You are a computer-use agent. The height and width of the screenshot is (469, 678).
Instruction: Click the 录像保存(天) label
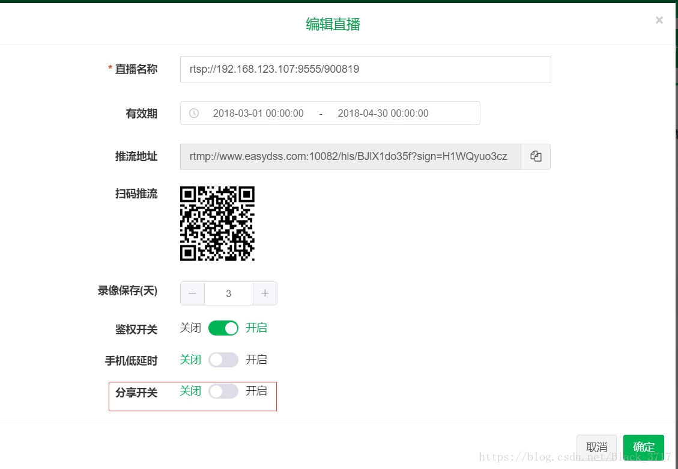(127, 290)
